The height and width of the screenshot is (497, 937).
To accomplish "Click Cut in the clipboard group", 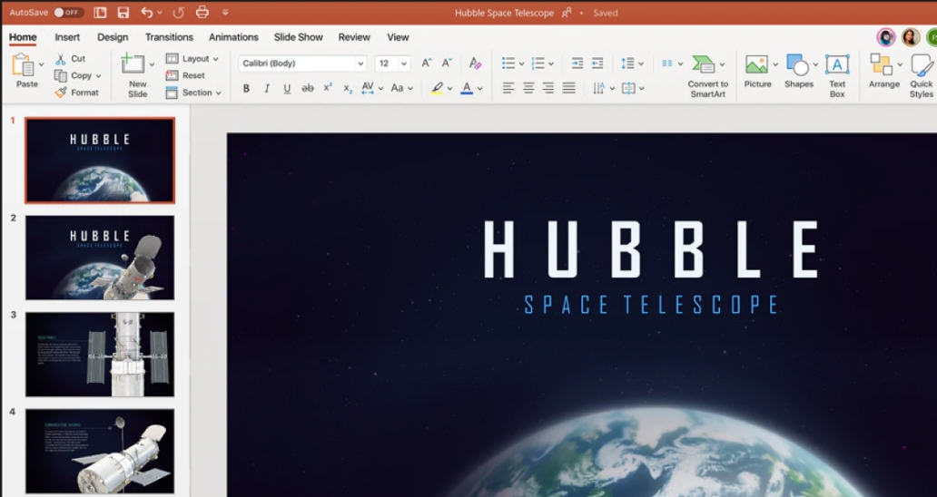I will [x=71, y=58].
